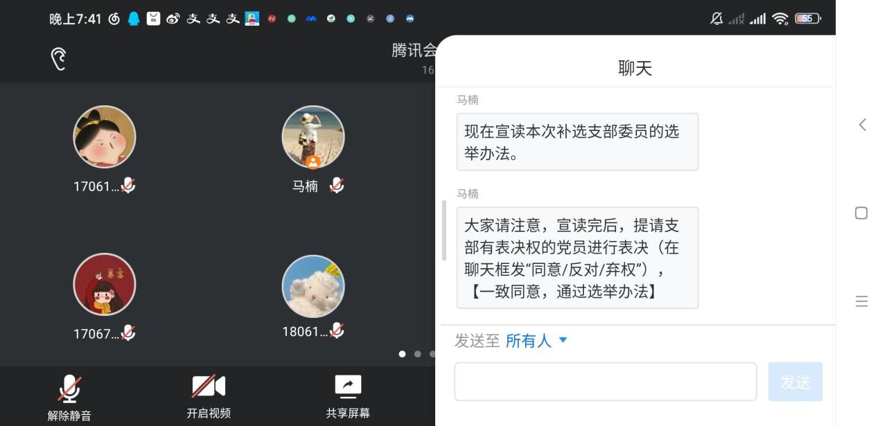This screenshot has width=887, height=426.
Task: Tap the chat message input field
Action: pyautogui.click(x=605, y=381)
